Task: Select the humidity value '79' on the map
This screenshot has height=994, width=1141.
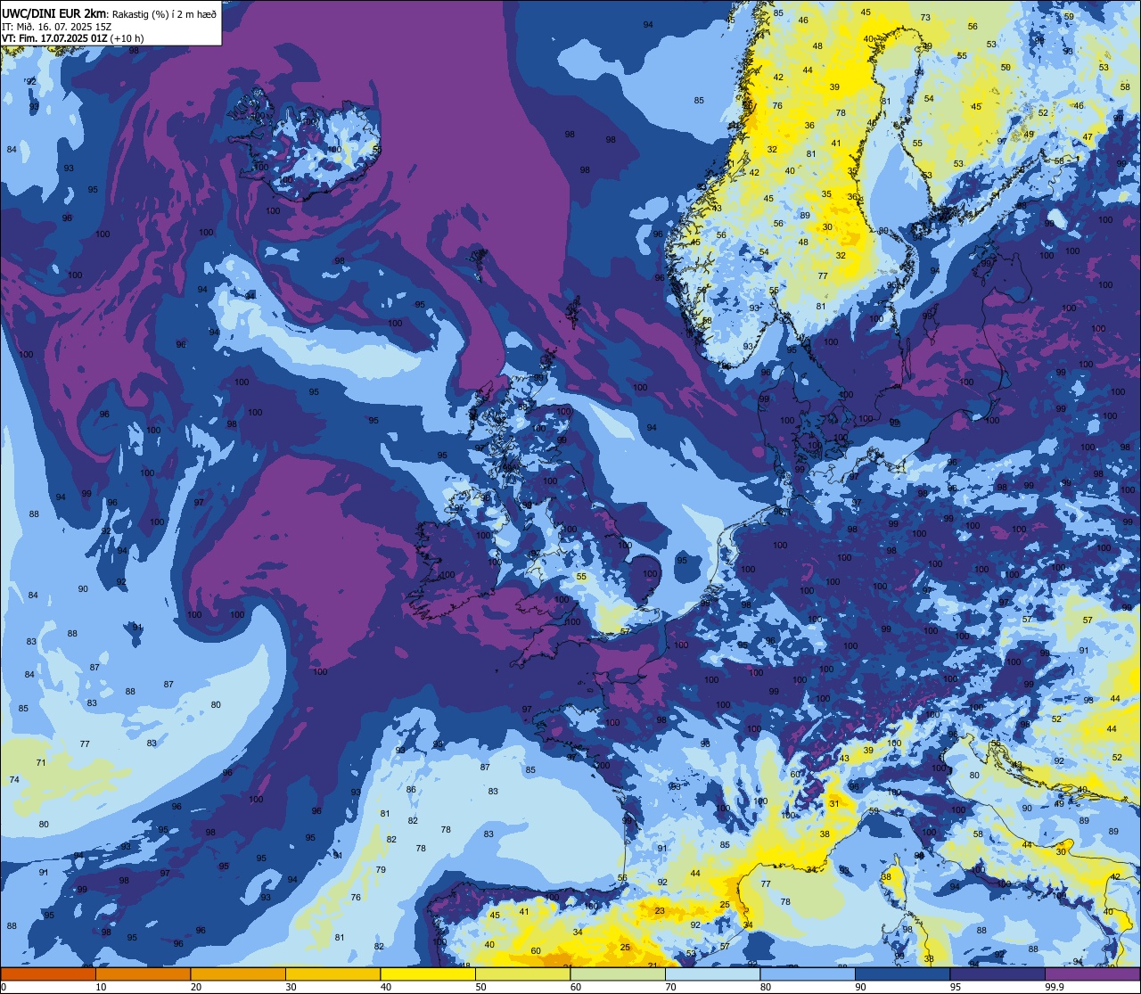Action: point(381,870)
